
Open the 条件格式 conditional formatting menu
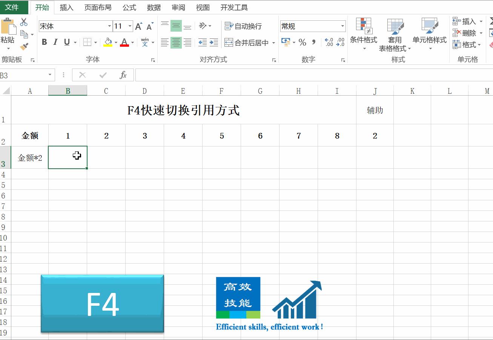363,34
